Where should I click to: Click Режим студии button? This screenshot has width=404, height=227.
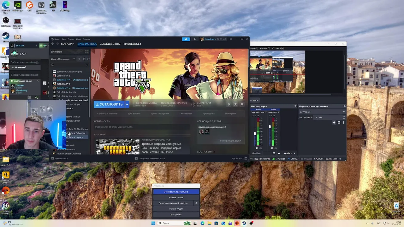176,209
